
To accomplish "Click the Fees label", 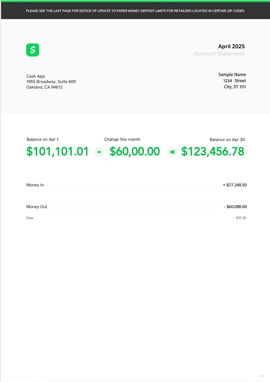I will 30,218.
